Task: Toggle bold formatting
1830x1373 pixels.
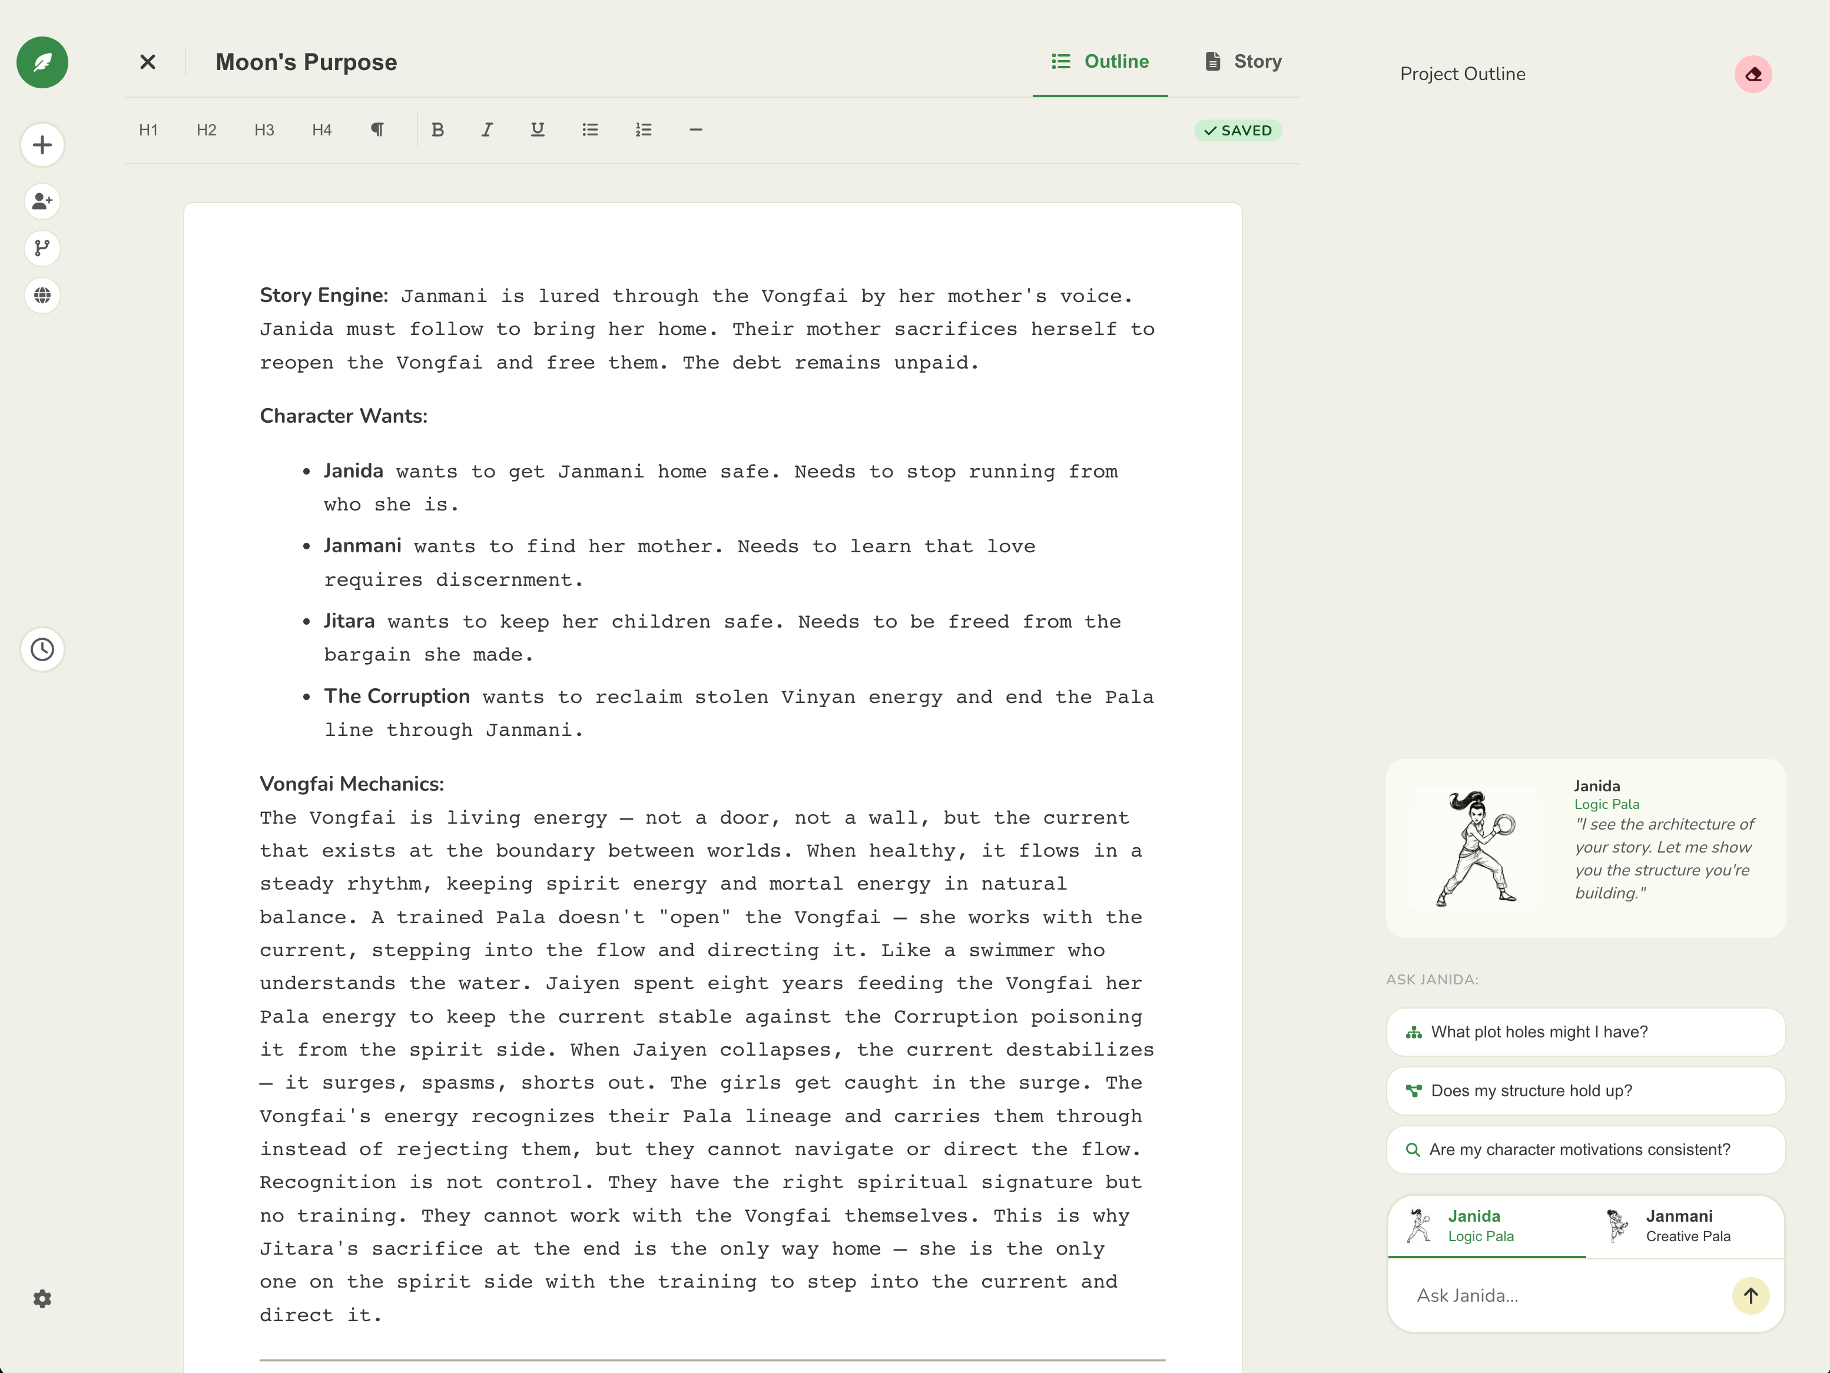Action: tap(439, 130)
